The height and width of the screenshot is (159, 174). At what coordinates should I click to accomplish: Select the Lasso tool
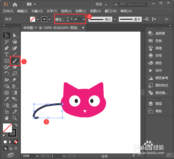[15, 42]
